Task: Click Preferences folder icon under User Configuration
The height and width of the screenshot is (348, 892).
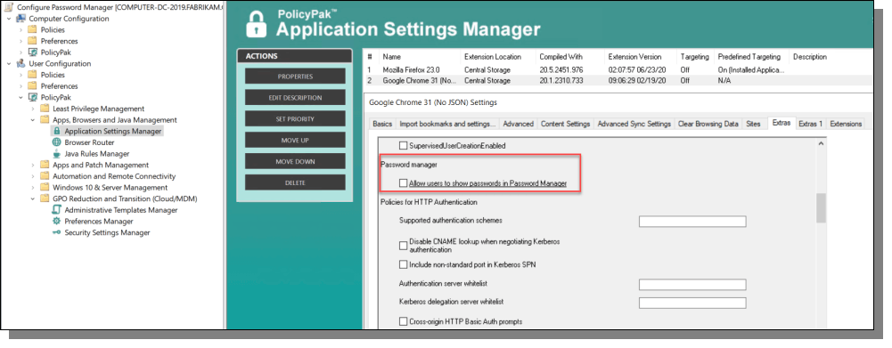Action: [x=33, y=85]
